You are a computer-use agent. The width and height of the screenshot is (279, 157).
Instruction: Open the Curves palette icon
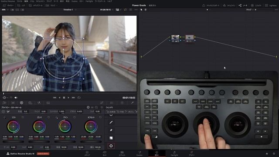click(x=102, y=103)
